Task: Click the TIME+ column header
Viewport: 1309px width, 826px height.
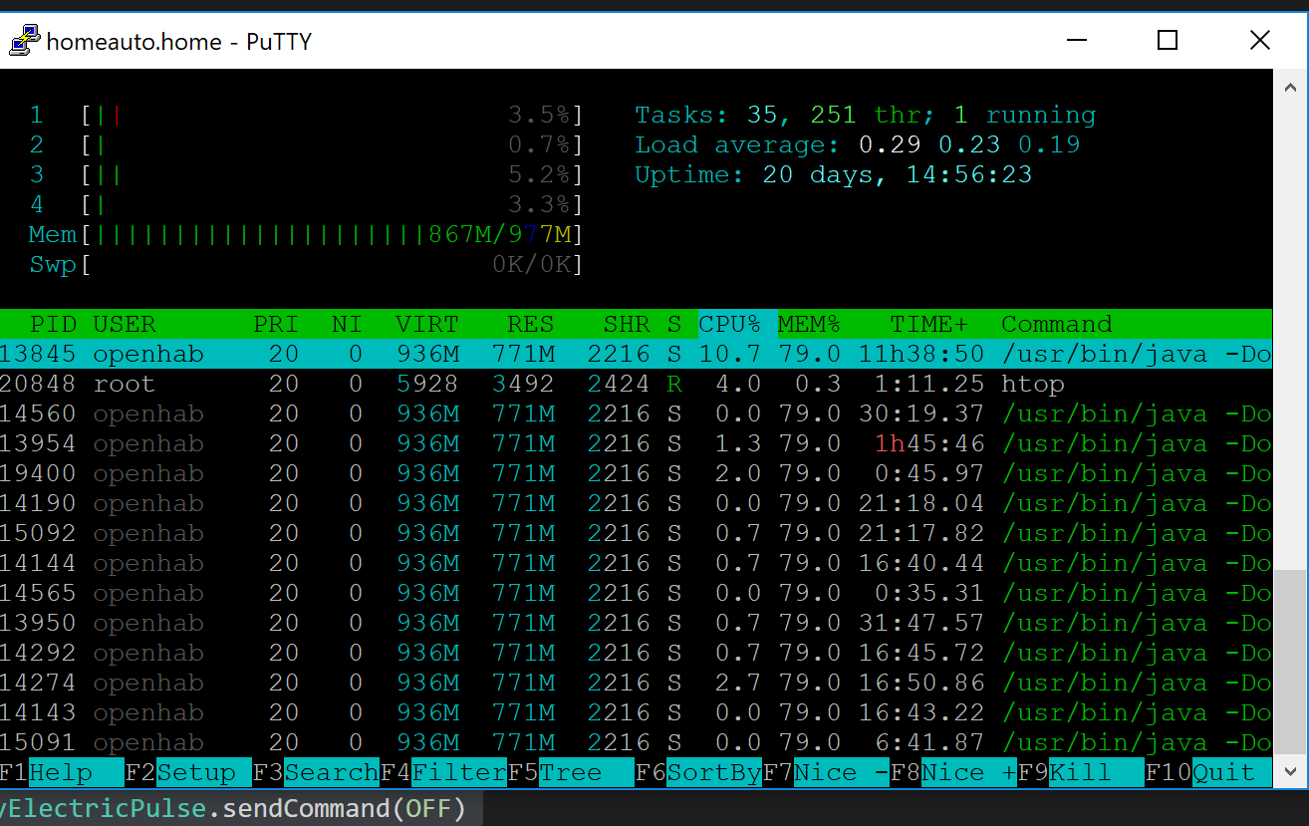Action: pyautogui.click(x=928, y=325)
